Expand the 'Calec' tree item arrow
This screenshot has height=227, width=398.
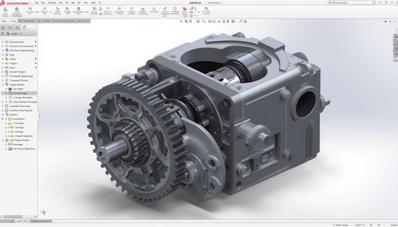click(3, 59)
